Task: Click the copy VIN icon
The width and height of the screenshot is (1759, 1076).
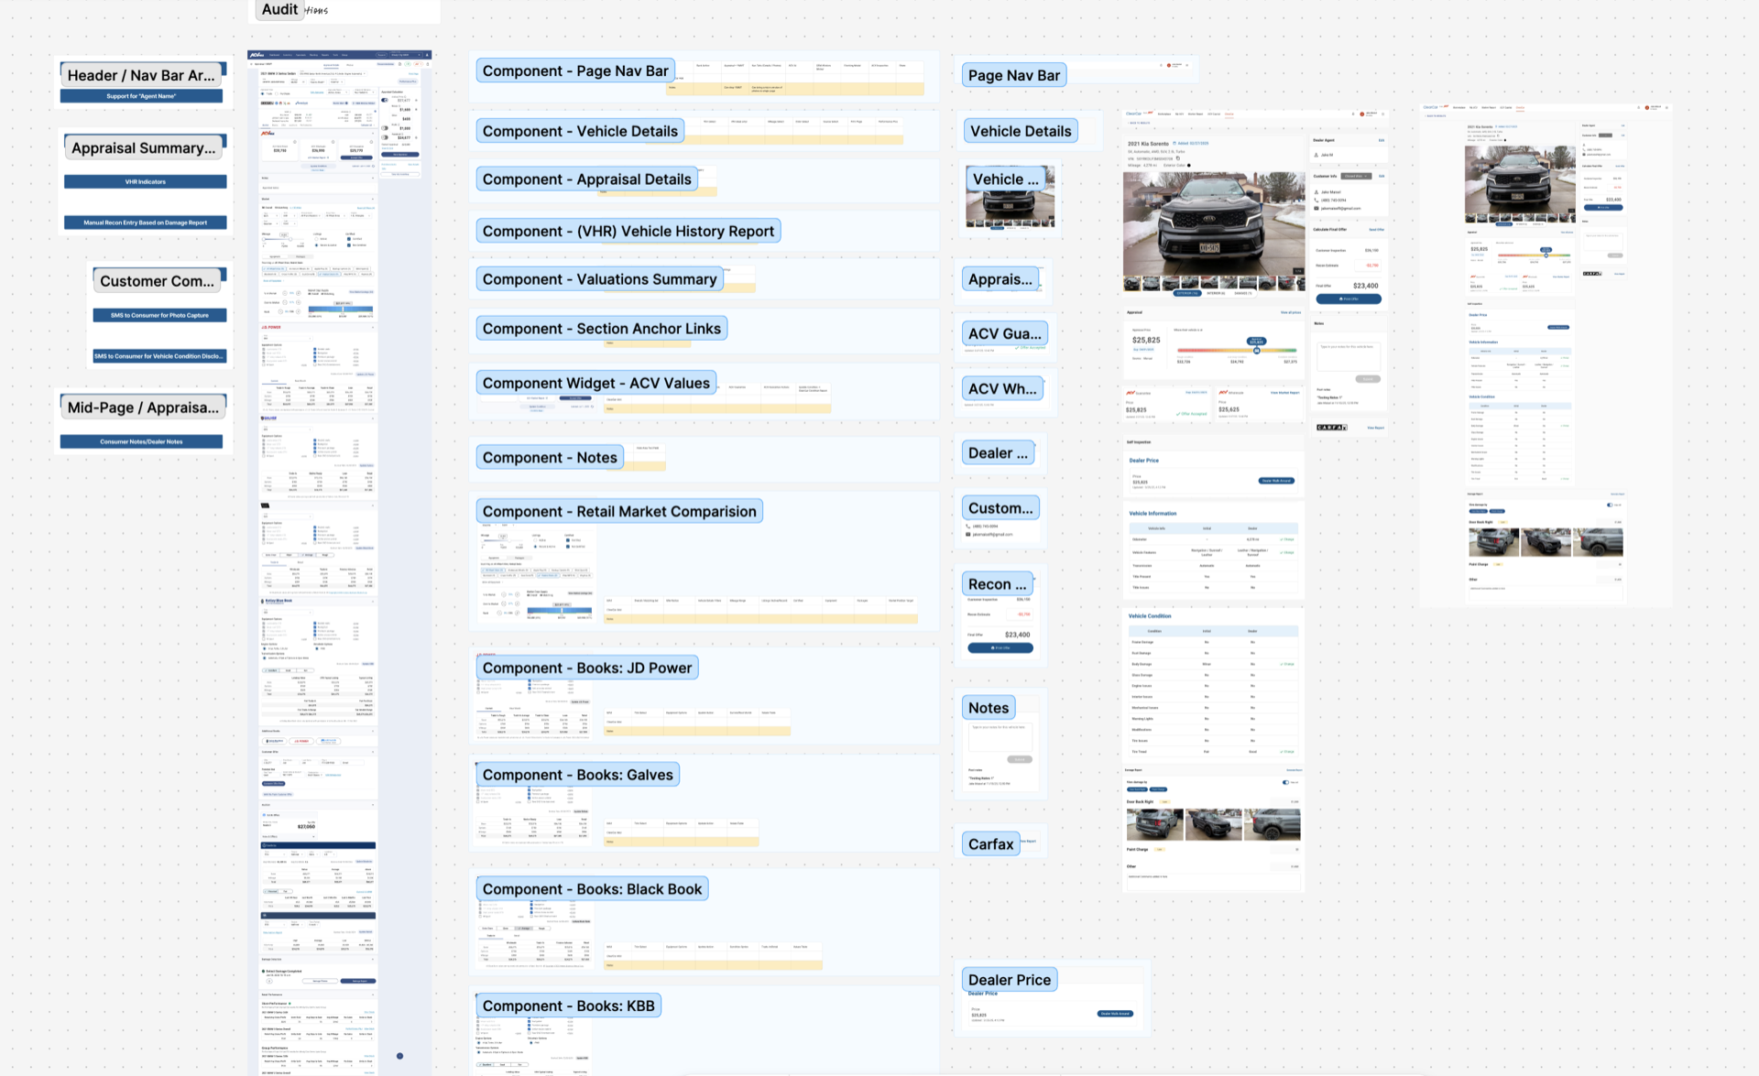Action: (1179, 158)
